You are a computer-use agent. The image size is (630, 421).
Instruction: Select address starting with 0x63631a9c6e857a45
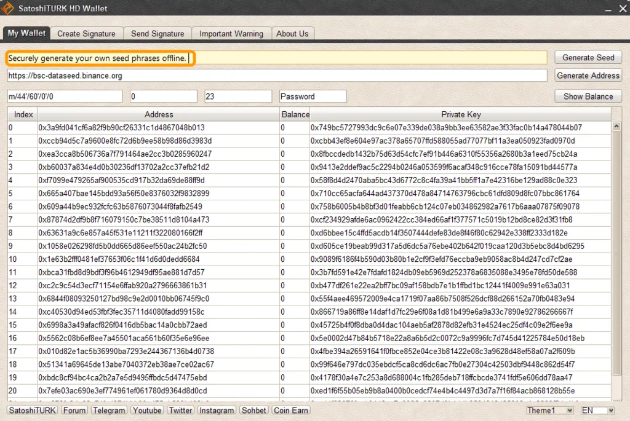click(121, 233)
